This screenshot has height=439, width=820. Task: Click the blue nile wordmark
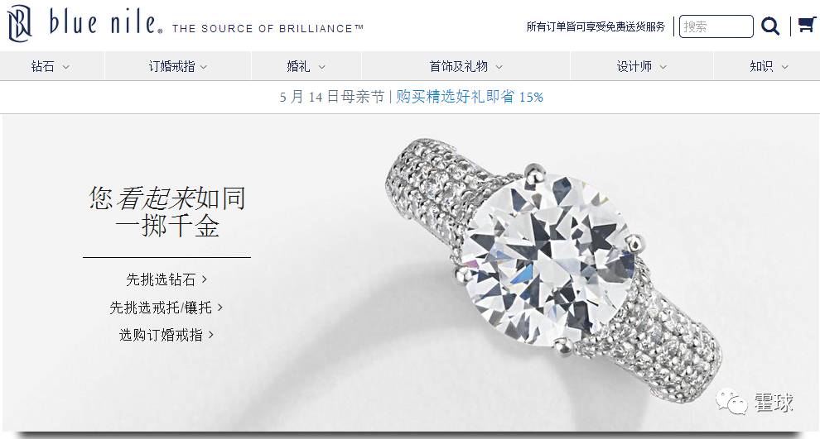coord(104,22)
